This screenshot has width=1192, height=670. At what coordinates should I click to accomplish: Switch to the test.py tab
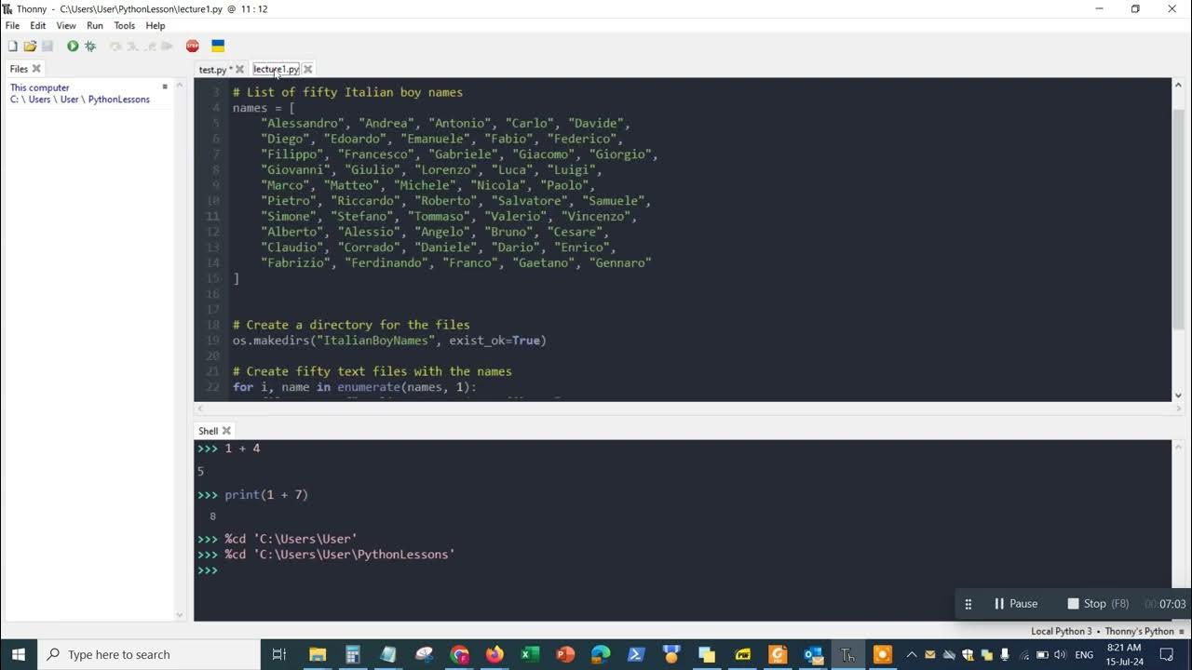click(x=212, y=68)
